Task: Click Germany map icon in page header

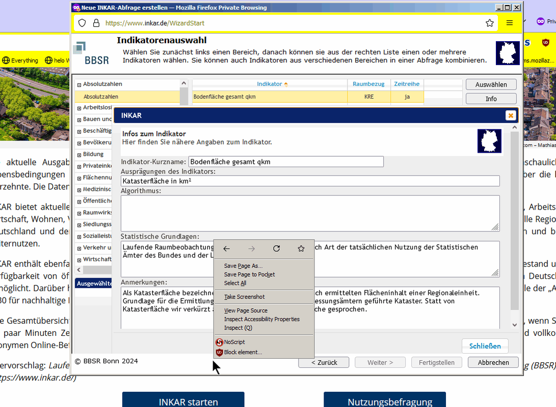Action: click(508, 53)
